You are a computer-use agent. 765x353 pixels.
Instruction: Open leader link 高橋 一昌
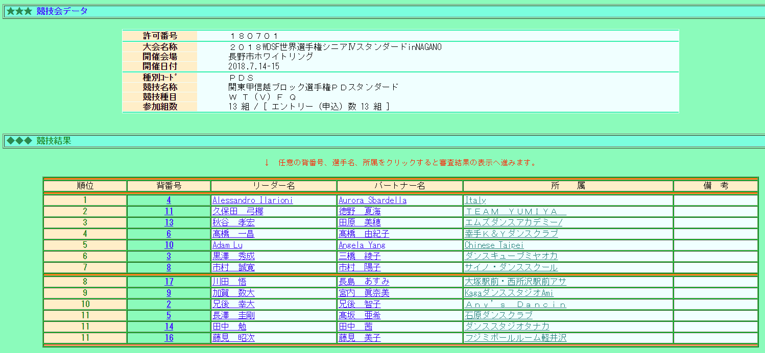[x=233, y=234]
